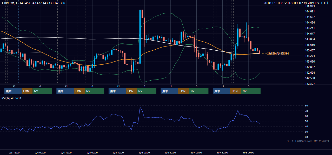
Task: Select the 144.821 price axis label
Action: coord(310,11)
